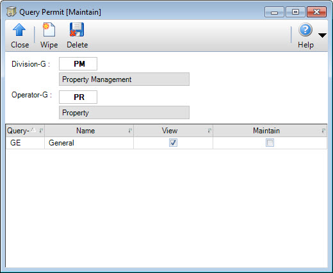Click the pin icon in Query column header

click(x=41, y=130)
